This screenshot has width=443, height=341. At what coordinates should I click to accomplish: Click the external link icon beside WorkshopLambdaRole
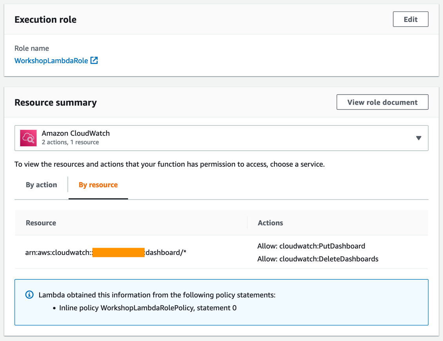93,61
